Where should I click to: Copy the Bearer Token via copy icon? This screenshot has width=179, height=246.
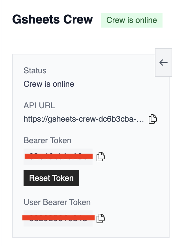tap(101, 156)
